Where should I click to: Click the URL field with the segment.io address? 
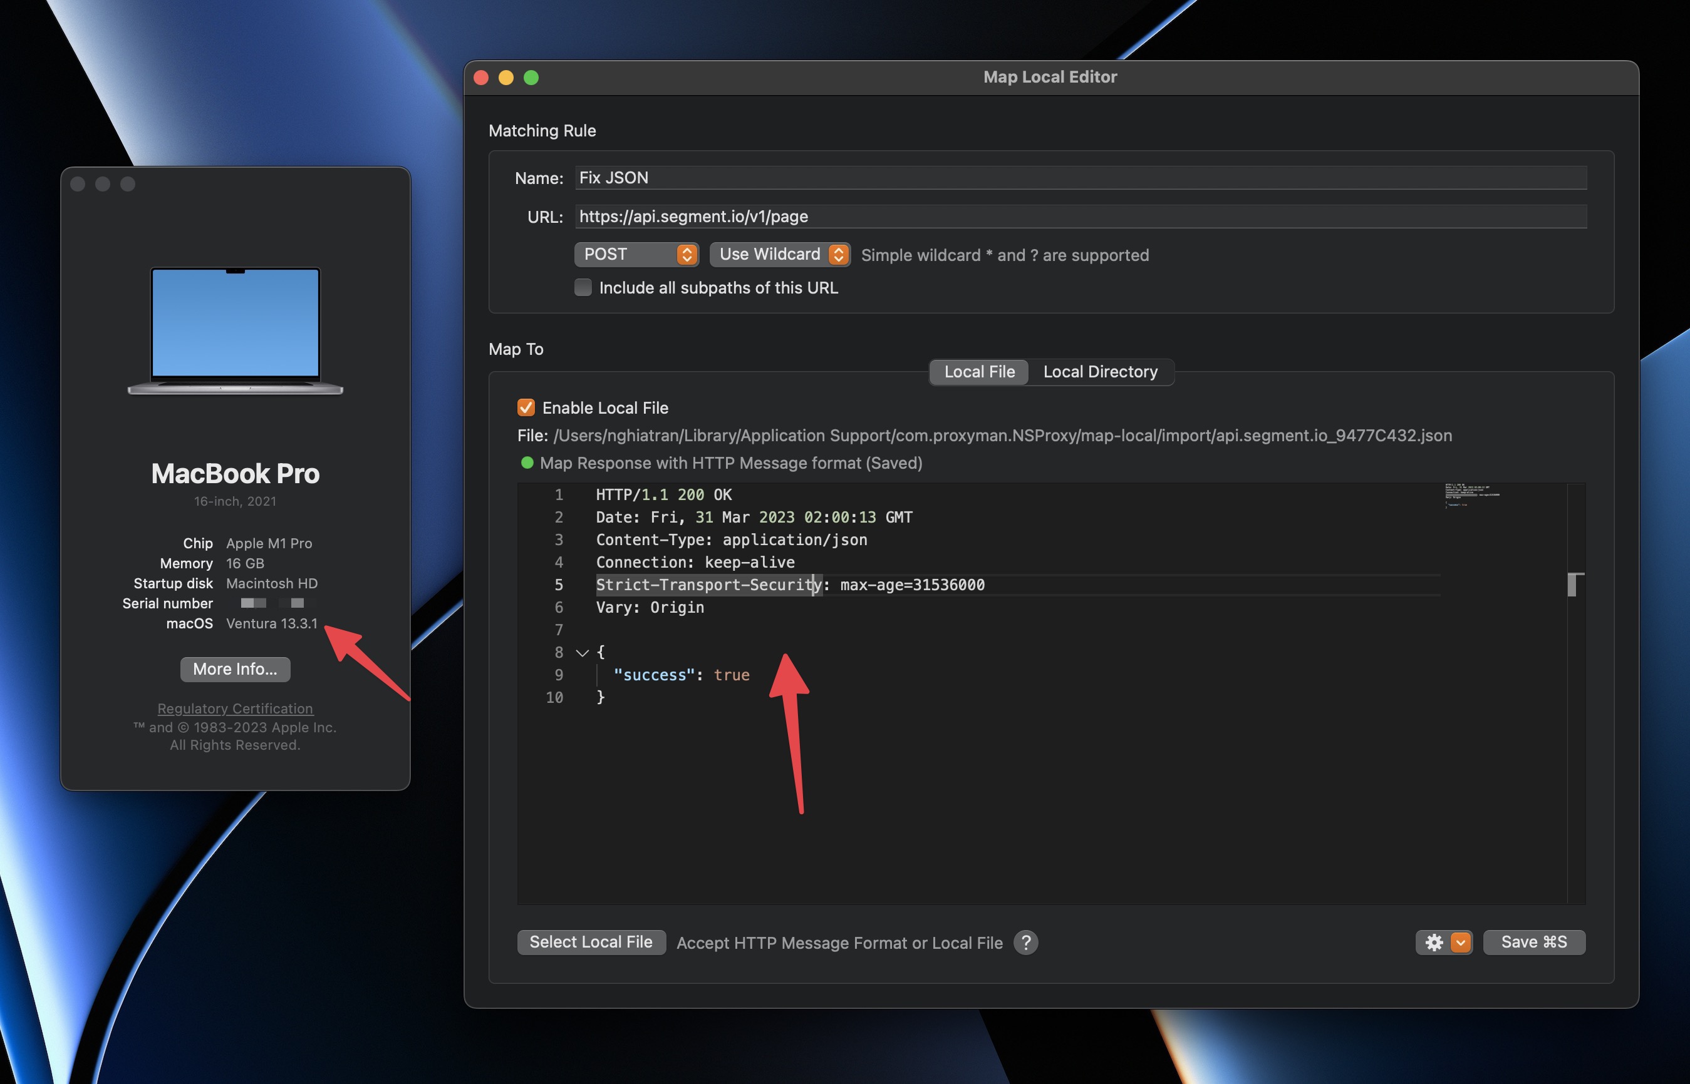[x=986, y=216]
